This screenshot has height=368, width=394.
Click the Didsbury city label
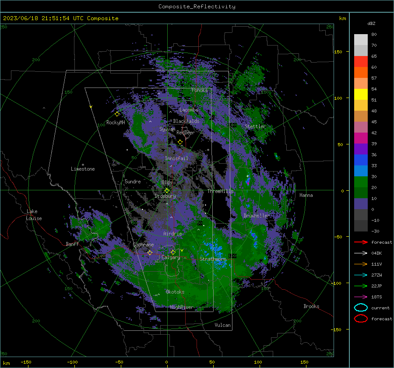tap(165, 196)
